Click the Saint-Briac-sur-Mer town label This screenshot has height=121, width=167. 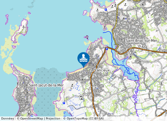pyautogui.click(x=141, y=41)
